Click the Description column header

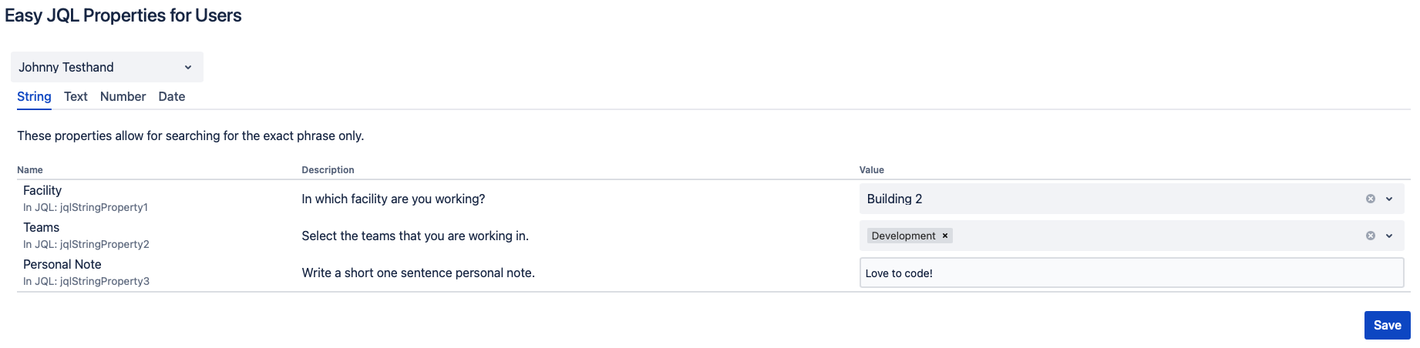328,170
